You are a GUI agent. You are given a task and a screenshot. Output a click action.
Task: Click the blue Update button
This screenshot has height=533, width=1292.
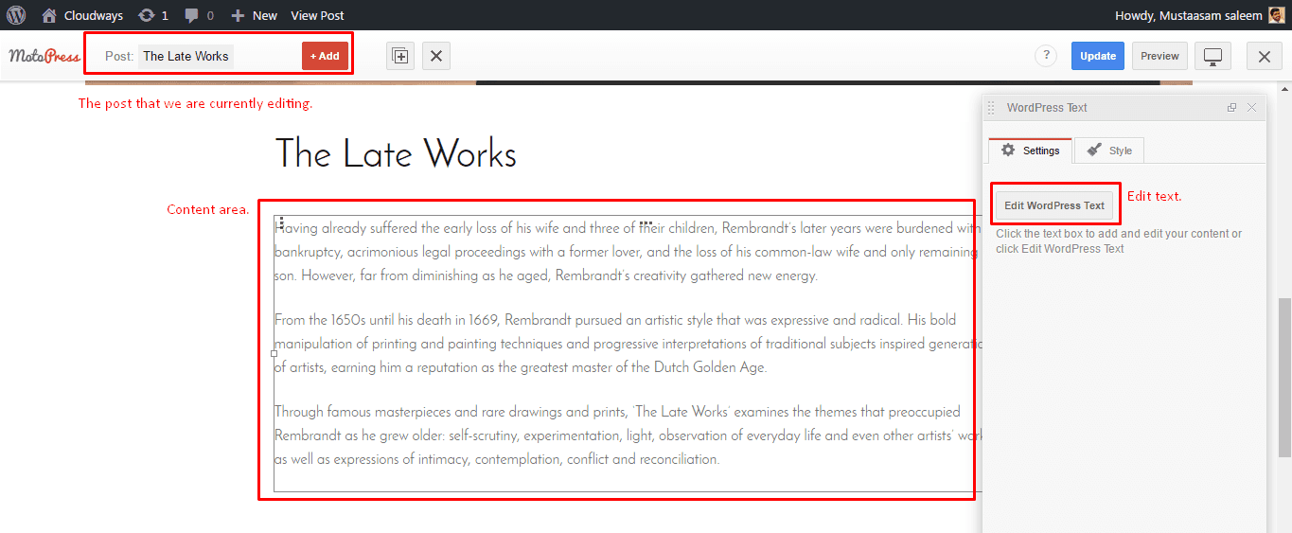(x=1097, y=56)
